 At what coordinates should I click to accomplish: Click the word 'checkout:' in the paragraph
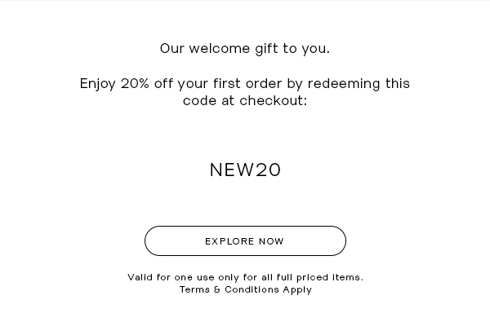[x=274, y=101]
